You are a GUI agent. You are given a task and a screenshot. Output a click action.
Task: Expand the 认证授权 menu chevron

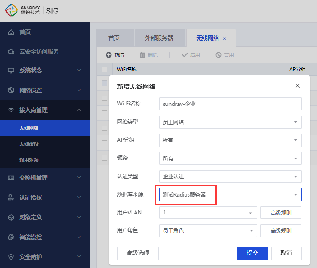coord(79,197)
